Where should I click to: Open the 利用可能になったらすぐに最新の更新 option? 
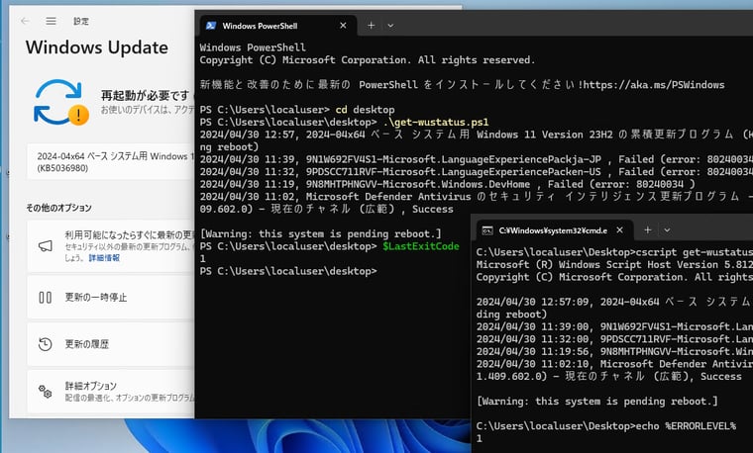pyautogui.click(x=111, y=246)
